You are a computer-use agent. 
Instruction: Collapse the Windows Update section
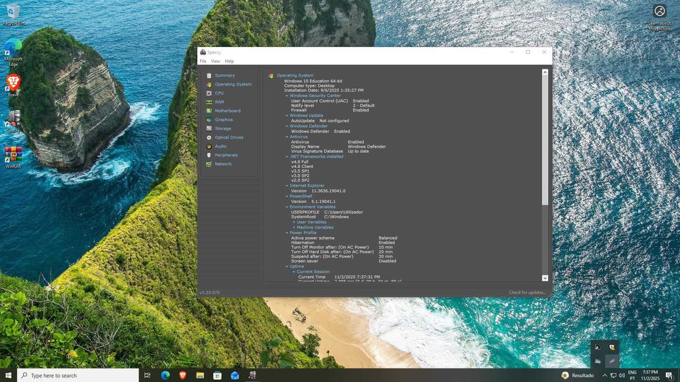(x=287, y=116)
